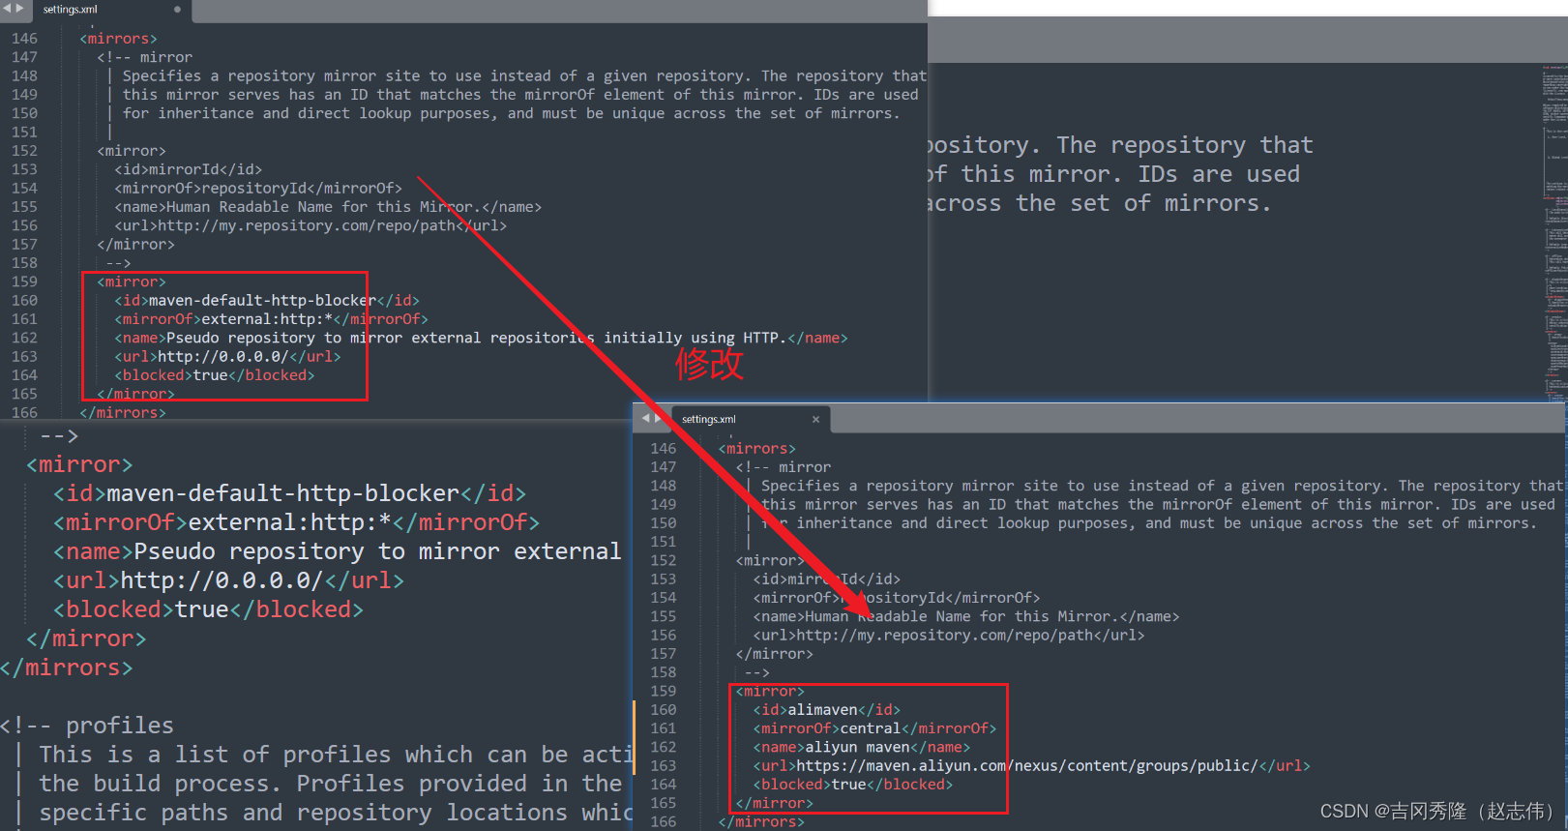Image resolution: width=1568 pixels, height=831 pixels.
Task: Click the my.repository.com url line 156, top editor
Action: tap(311, 225)
